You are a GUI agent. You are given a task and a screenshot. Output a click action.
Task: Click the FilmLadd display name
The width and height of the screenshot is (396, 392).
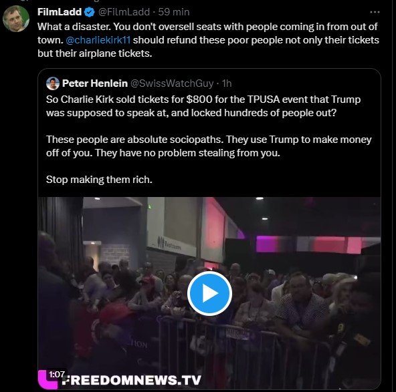click(60, 12)
